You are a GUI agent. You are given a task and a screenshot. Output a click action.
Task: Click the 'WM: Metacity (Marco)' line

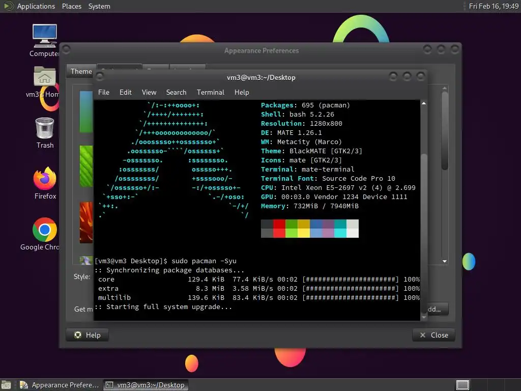click(301, 142)
